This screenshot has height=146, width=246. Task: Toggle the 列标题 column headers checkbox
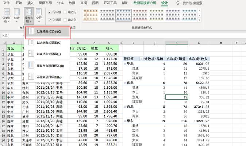tap(50, 20)
